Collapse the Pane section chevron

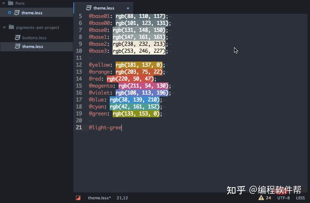tap(4, 3)
